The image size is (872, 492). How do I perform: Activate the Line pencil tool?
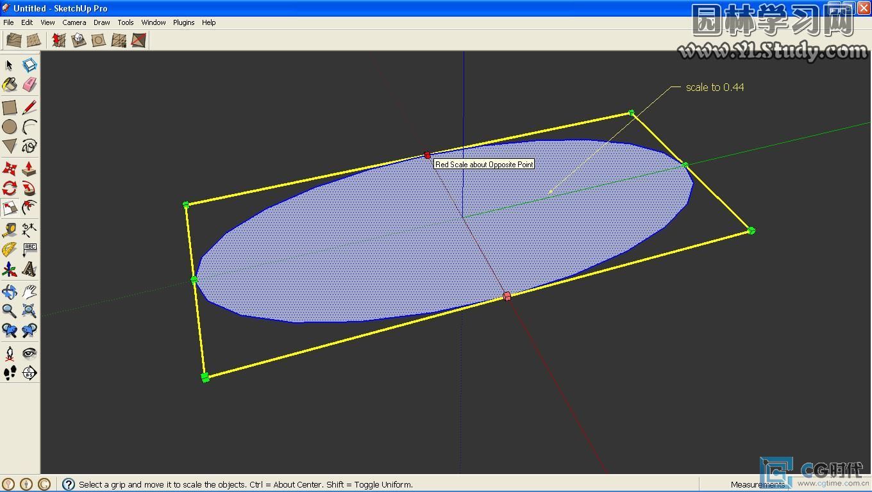(29, 107)
